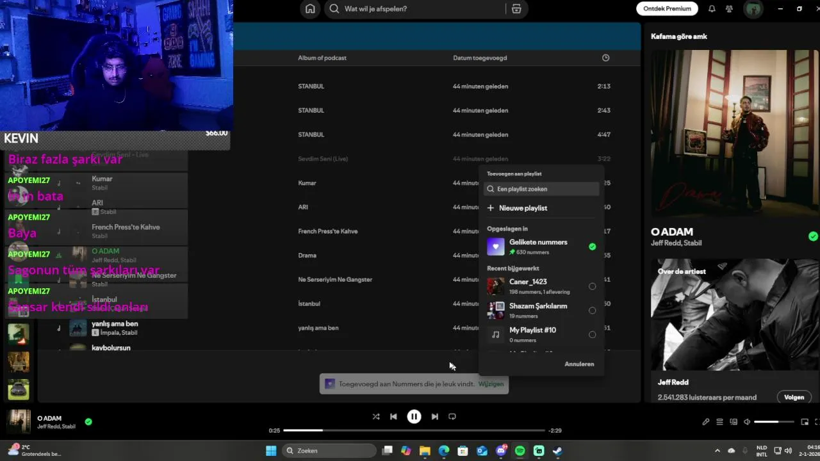Select Shazam Şarkılarım playlist radio circle
This screenshot has width=820, height=461.
592,311
